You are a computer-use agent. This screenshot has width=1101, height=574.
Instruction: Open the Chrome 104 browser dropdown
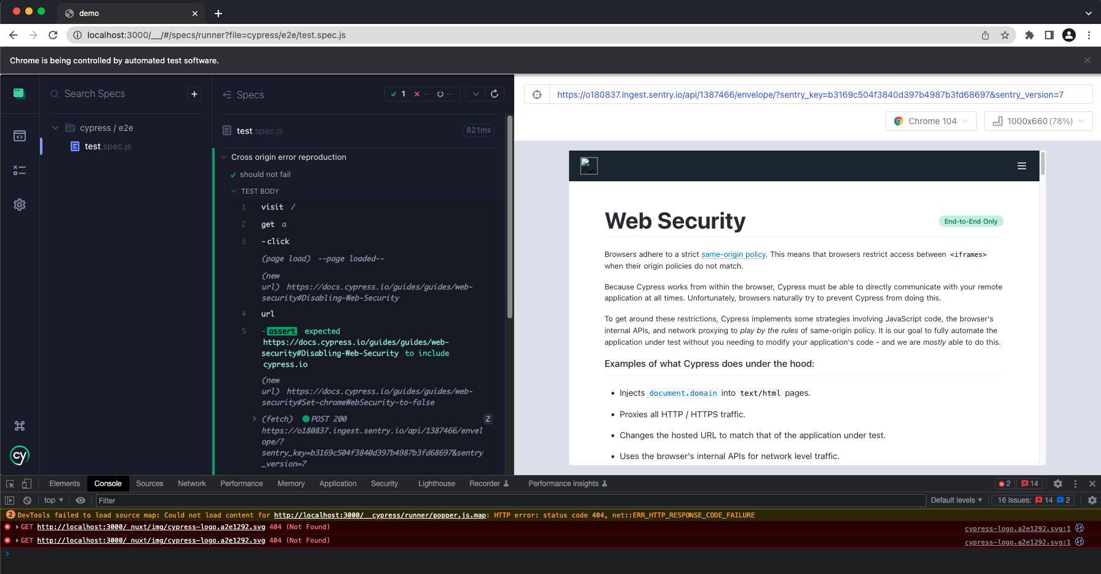[930, 121]
